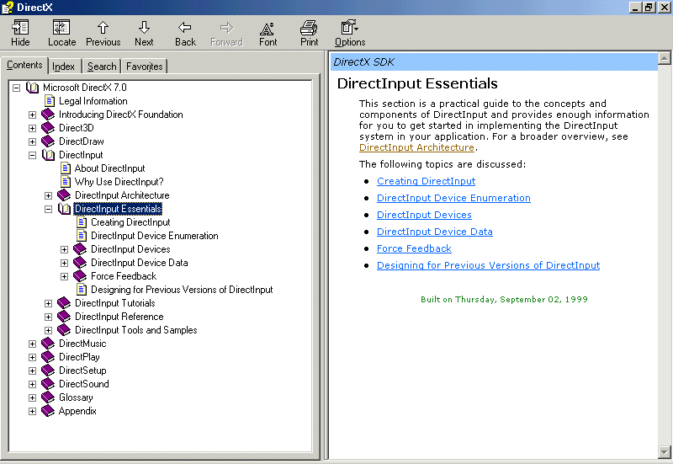Expand the DirectSound book node
Image resolution: width=673 pixels, height=464 pixels.
(33, 384)
